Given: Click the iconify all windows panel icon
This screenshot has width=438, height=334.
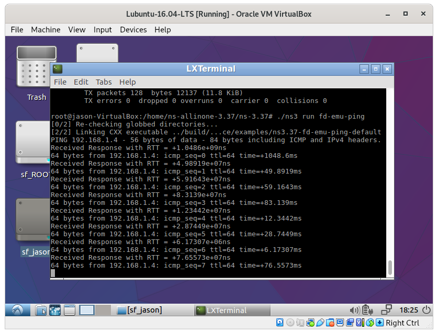Looking at the screenshot, I should click(70, 310).
